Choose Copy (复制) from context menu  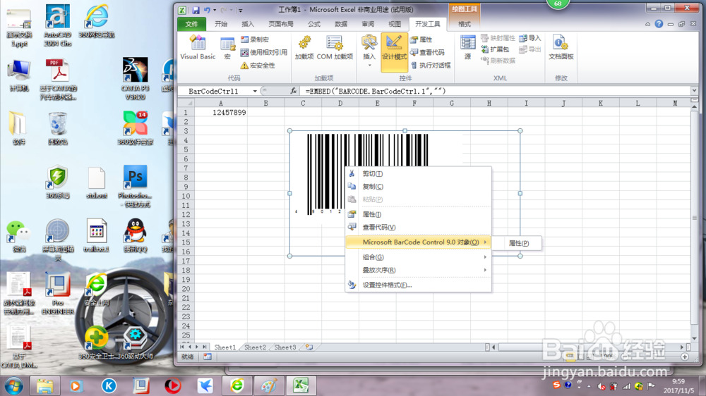point(418,187)
